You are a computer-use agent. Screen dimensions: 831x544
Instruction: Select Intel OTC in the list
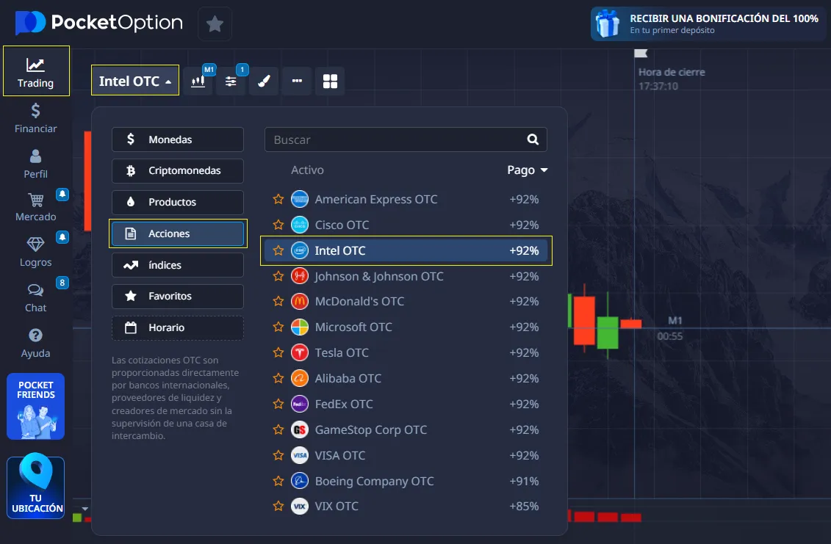406,250
